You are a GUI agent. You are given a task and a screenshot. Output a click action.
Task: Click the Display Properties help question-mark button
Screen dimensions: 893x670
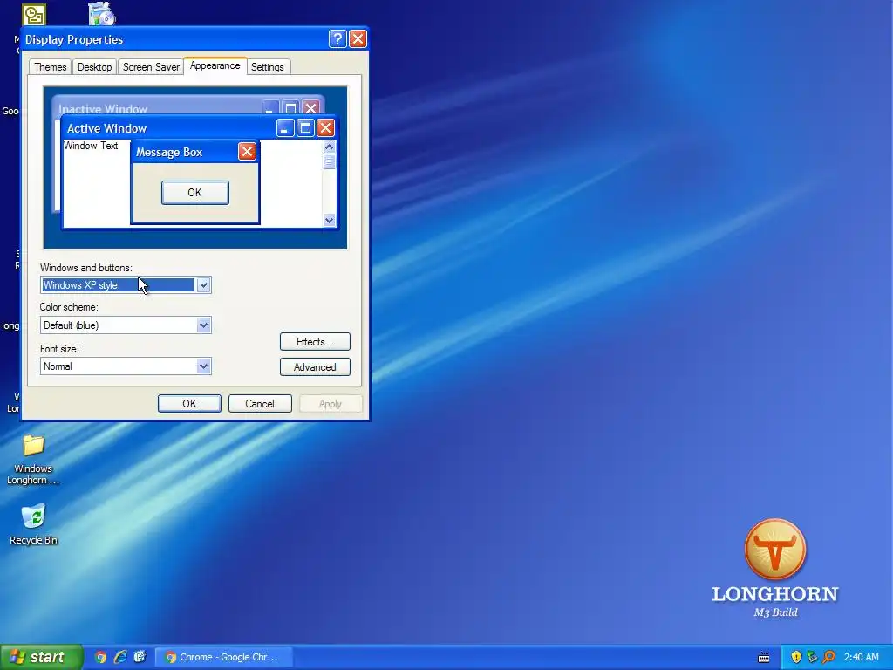click(337, 38)
